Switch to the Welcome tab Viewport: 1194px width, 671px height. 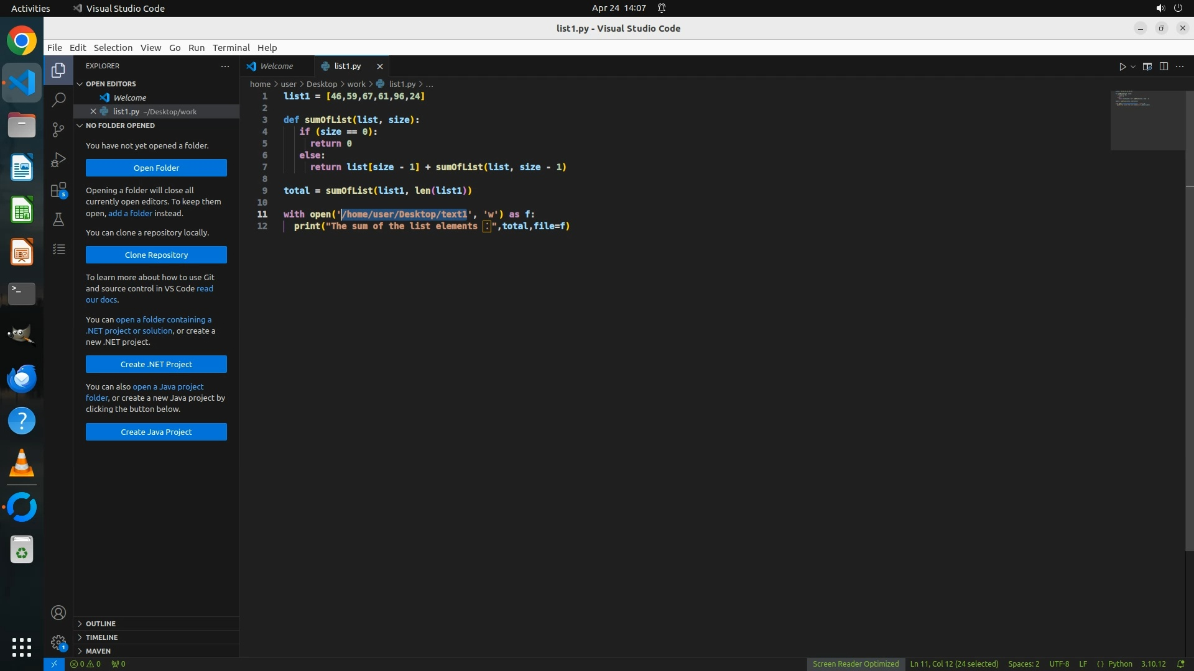[276, 66]
